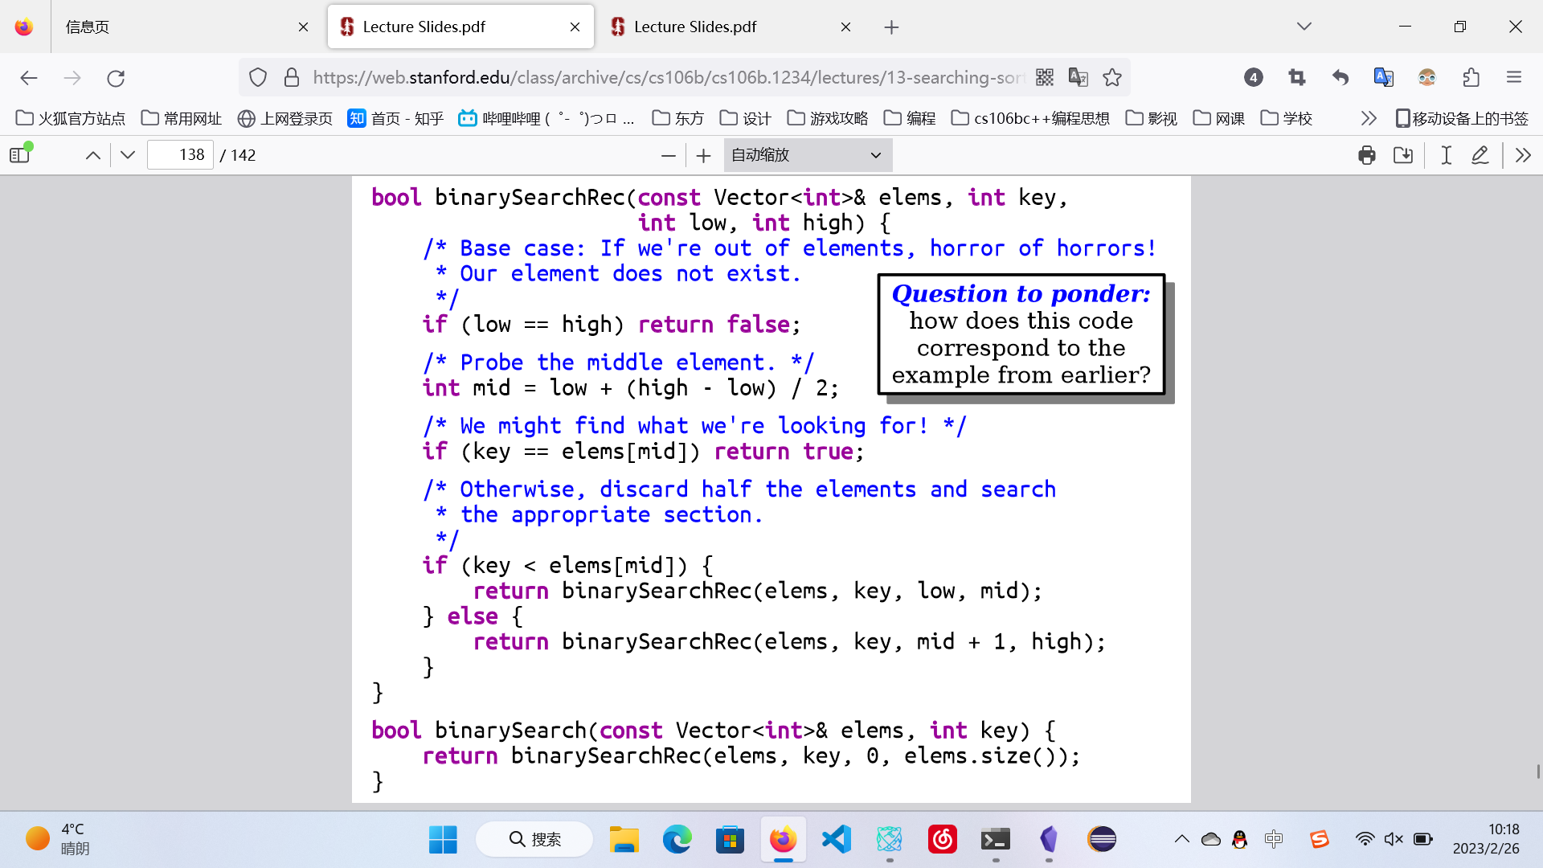Open a new browser tab
This screenshot has width=1543, height=868.
coord(892,27)
